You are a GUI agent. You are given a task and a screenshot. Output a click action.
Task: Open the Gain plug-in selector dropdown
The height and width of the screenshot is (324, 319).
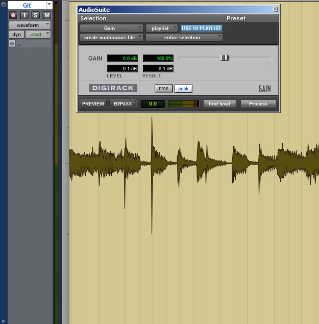pos(112,29)
